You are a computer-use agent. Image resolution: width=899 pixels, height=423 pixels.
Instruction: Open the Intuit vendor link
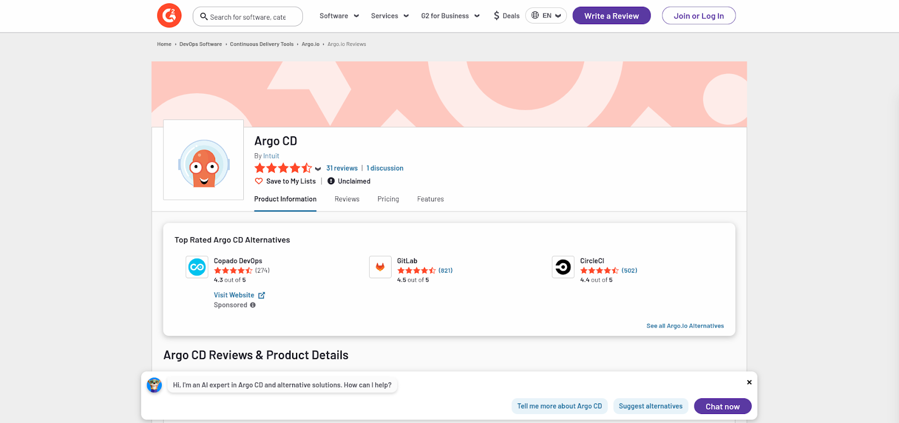click(x=271, y=156)
